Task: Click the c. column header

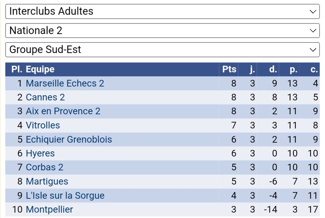Action: (314, 69)
